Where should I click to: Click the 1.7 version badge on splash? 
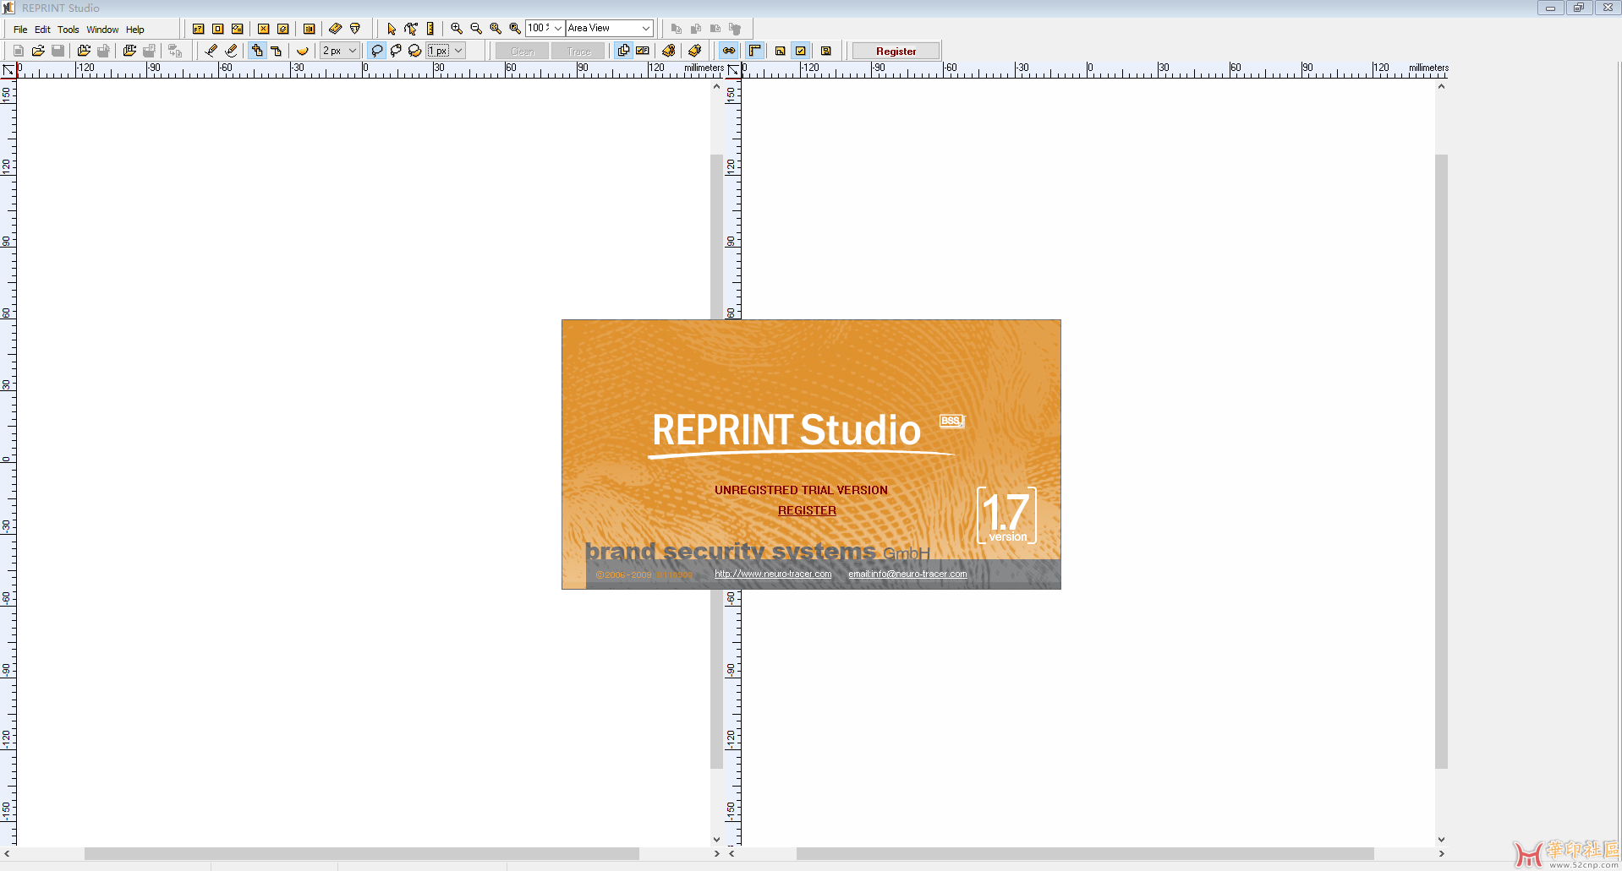pos(1006,514)
